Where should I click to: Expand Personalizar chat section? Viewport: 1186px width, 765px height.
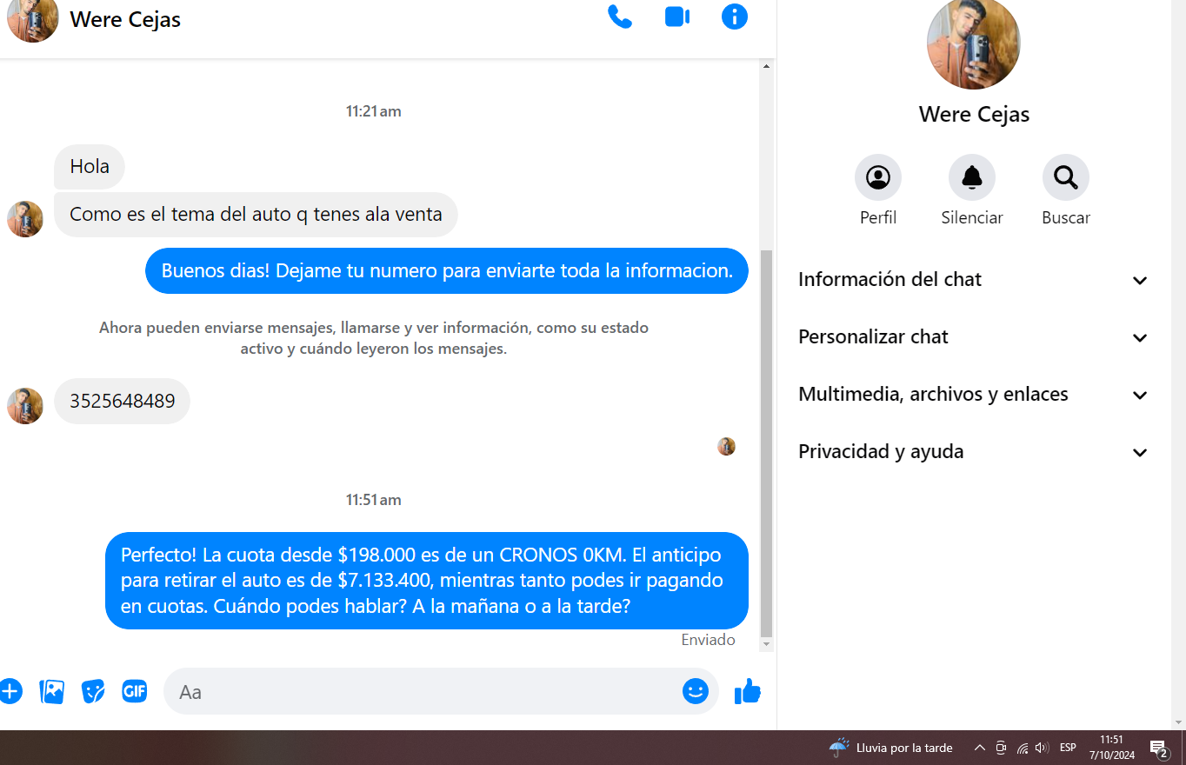[973, 337]
